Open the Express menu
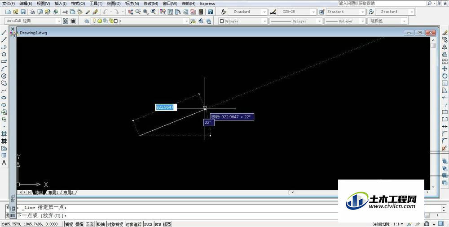Viewport: 449px width, 227px height. [207, 4]
